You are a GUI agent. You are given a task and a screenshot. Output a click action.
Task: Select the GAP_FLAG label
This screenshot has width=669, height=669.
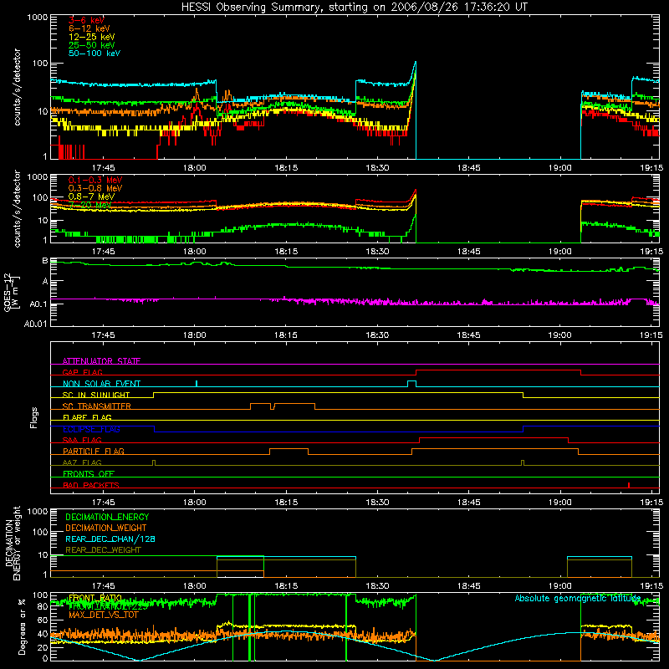point(82,372)
